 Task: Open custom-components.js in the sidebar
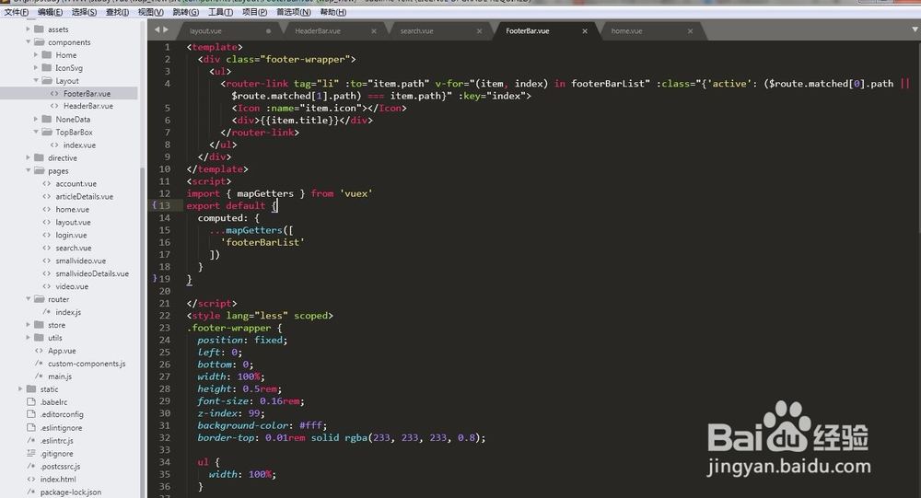tap(87, 364)
